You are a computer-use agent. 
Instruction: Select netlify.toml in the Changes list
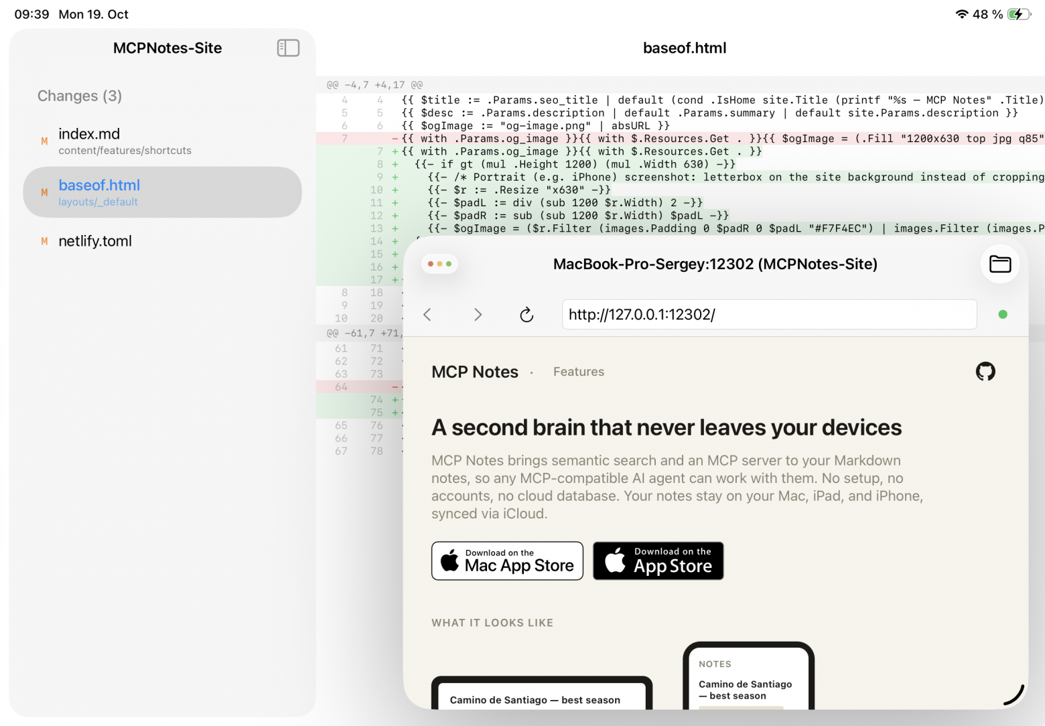162,241
